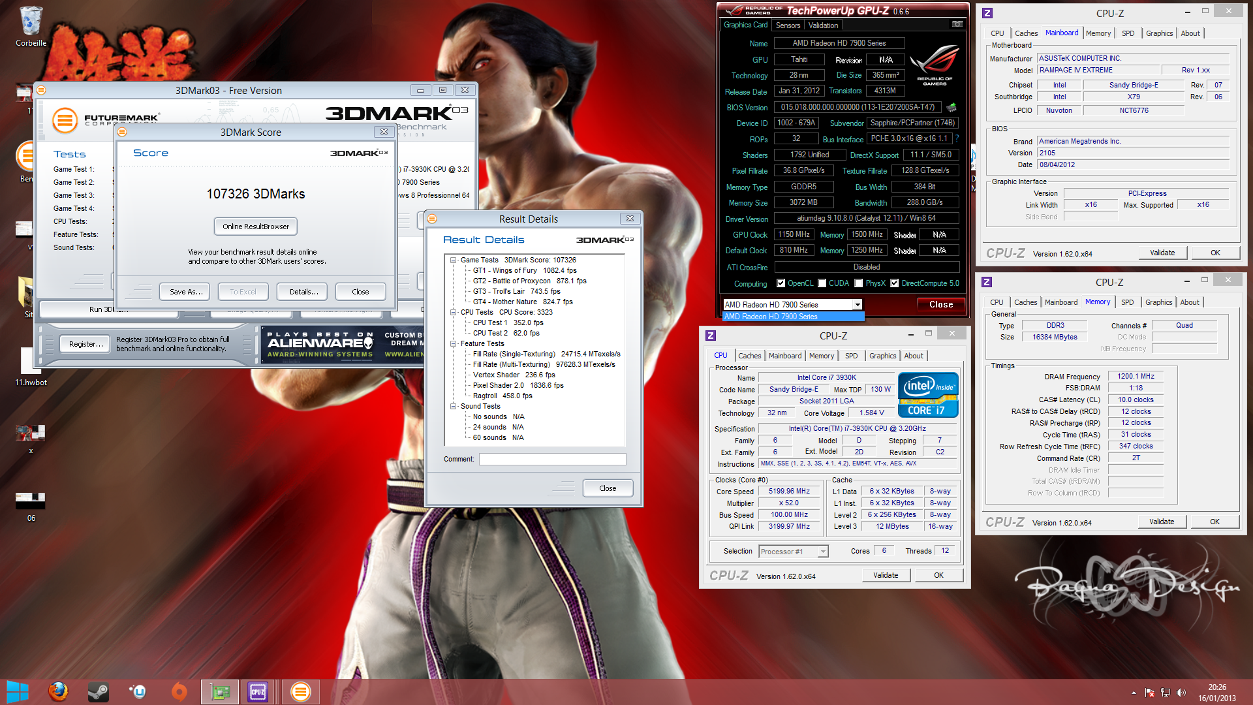
Task: Switch to the Validation tab in GPU-Z
Action: [823, 25]
